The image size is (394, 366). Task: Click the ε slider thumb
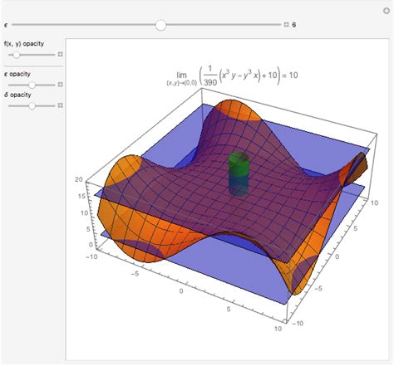click(160, 25)
